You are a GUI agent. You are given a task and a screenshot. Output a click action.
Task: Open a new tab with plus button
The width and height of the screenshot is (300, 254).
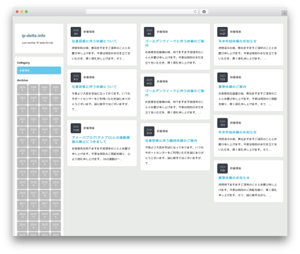click(x=284, y=13)
